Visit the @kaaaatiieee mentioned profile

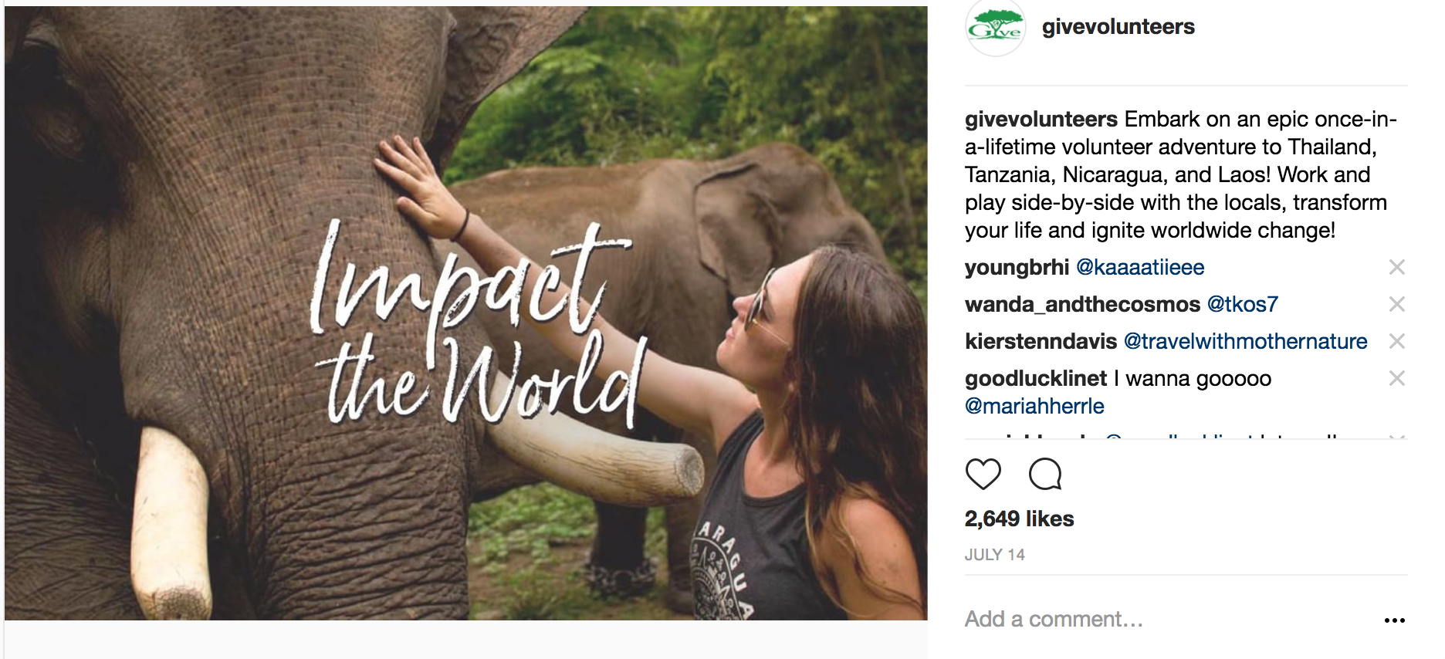point(1139,268)
